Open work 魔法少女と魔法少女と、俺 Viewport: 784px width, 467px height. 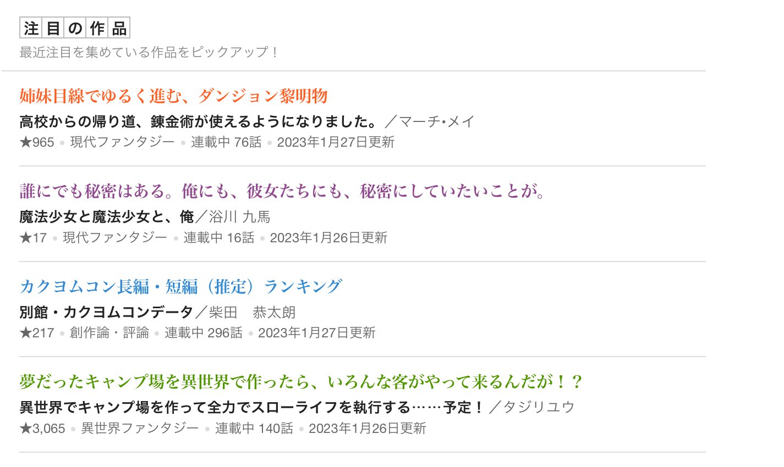[106, 217]
